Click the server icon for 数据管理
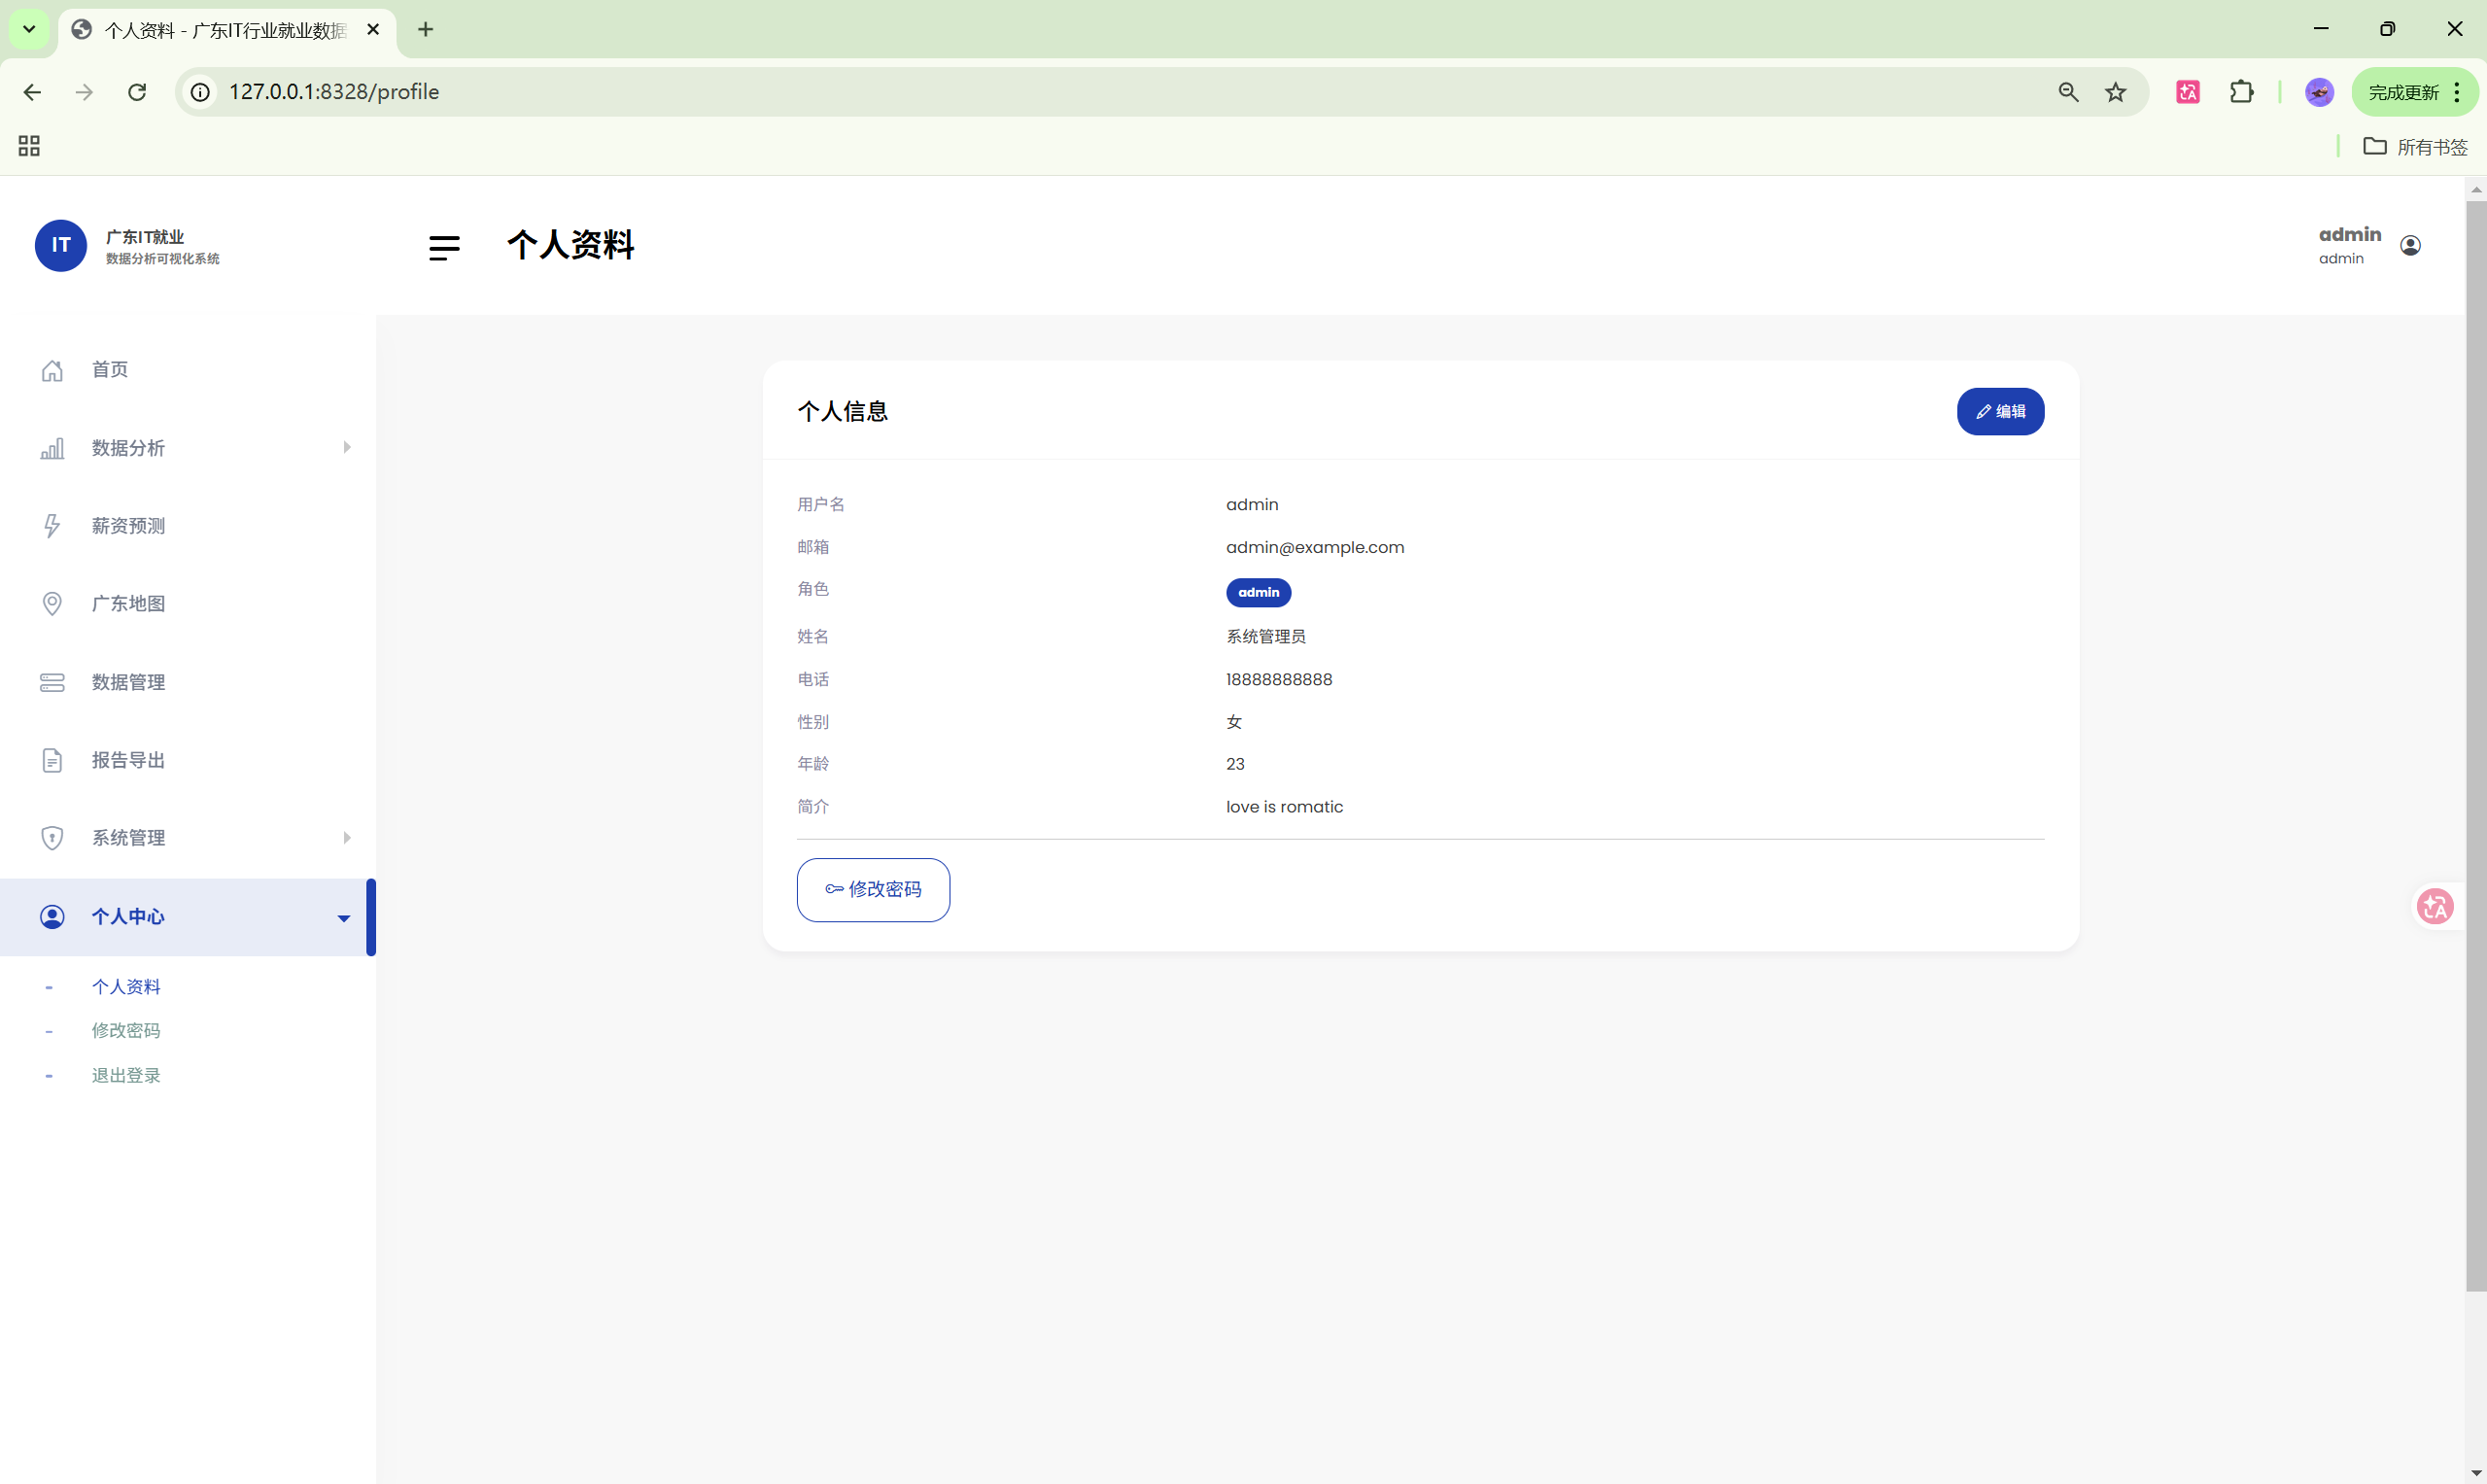Viewport: 2487px width, 1484px height. point(52,682)
